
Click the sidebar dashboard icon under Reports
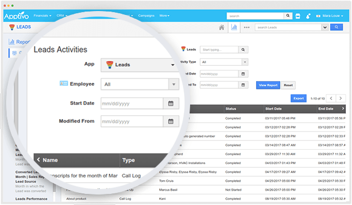pos(14,53)
